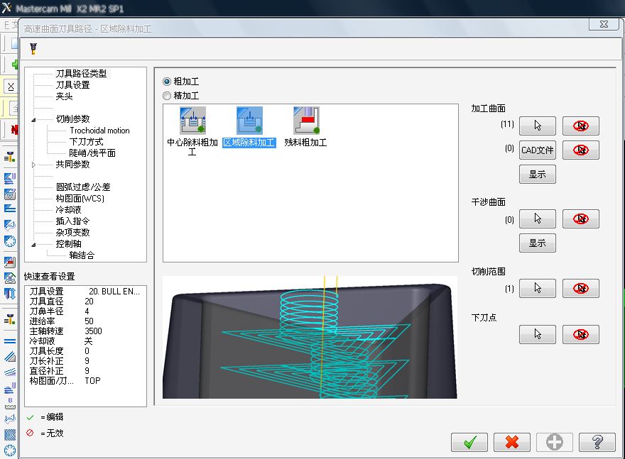Click the 进给率 50 row in quick view
Viewport: 625px width, 459px height.
(x=61, y=321)
